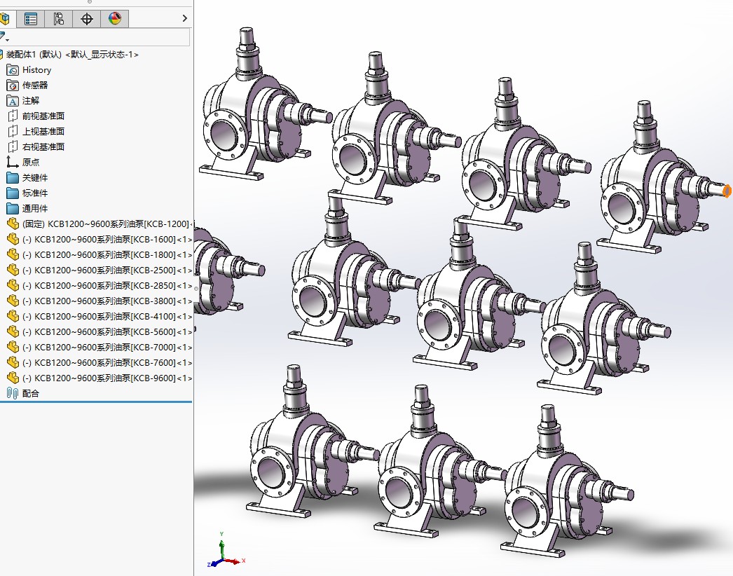Click the KCB-3800 part icon
The image size is (733, 576).
pos(13,301)
